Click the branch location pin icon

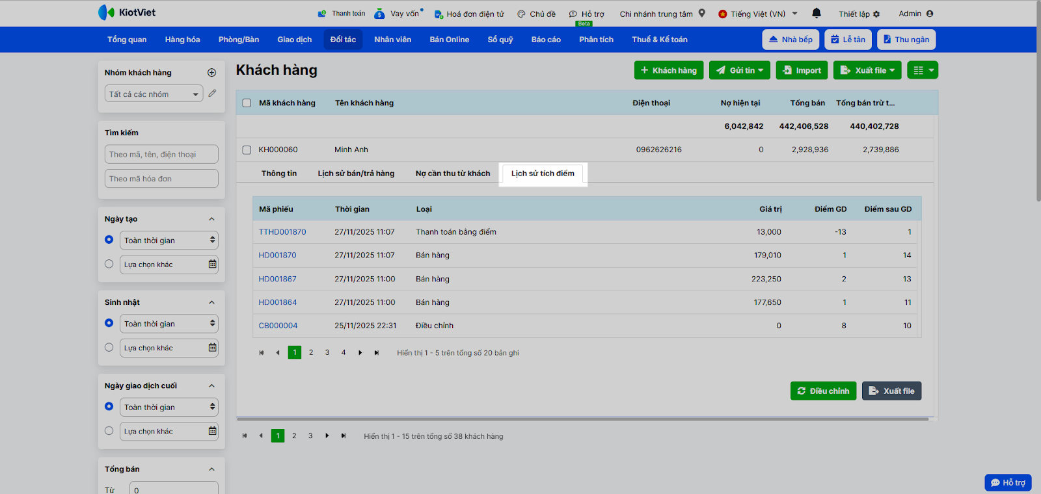point(702,13)
